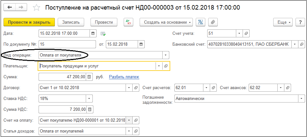Expand the Статья доходов dropdown
The image size is (307, 137).
pos(129,131)
